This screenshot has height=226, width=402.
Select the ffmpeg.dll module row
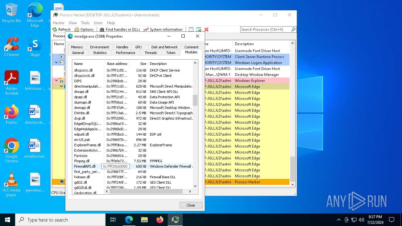click(133, 161)
